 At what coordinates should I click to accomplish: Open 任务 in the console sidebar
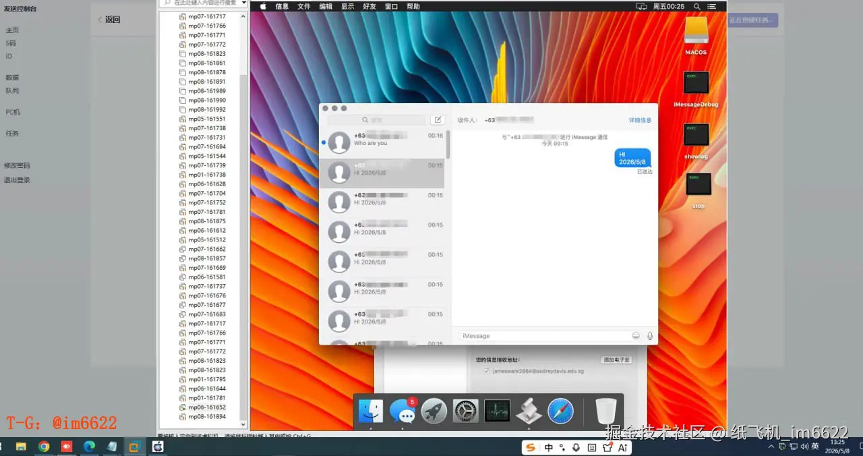point(12,134)
